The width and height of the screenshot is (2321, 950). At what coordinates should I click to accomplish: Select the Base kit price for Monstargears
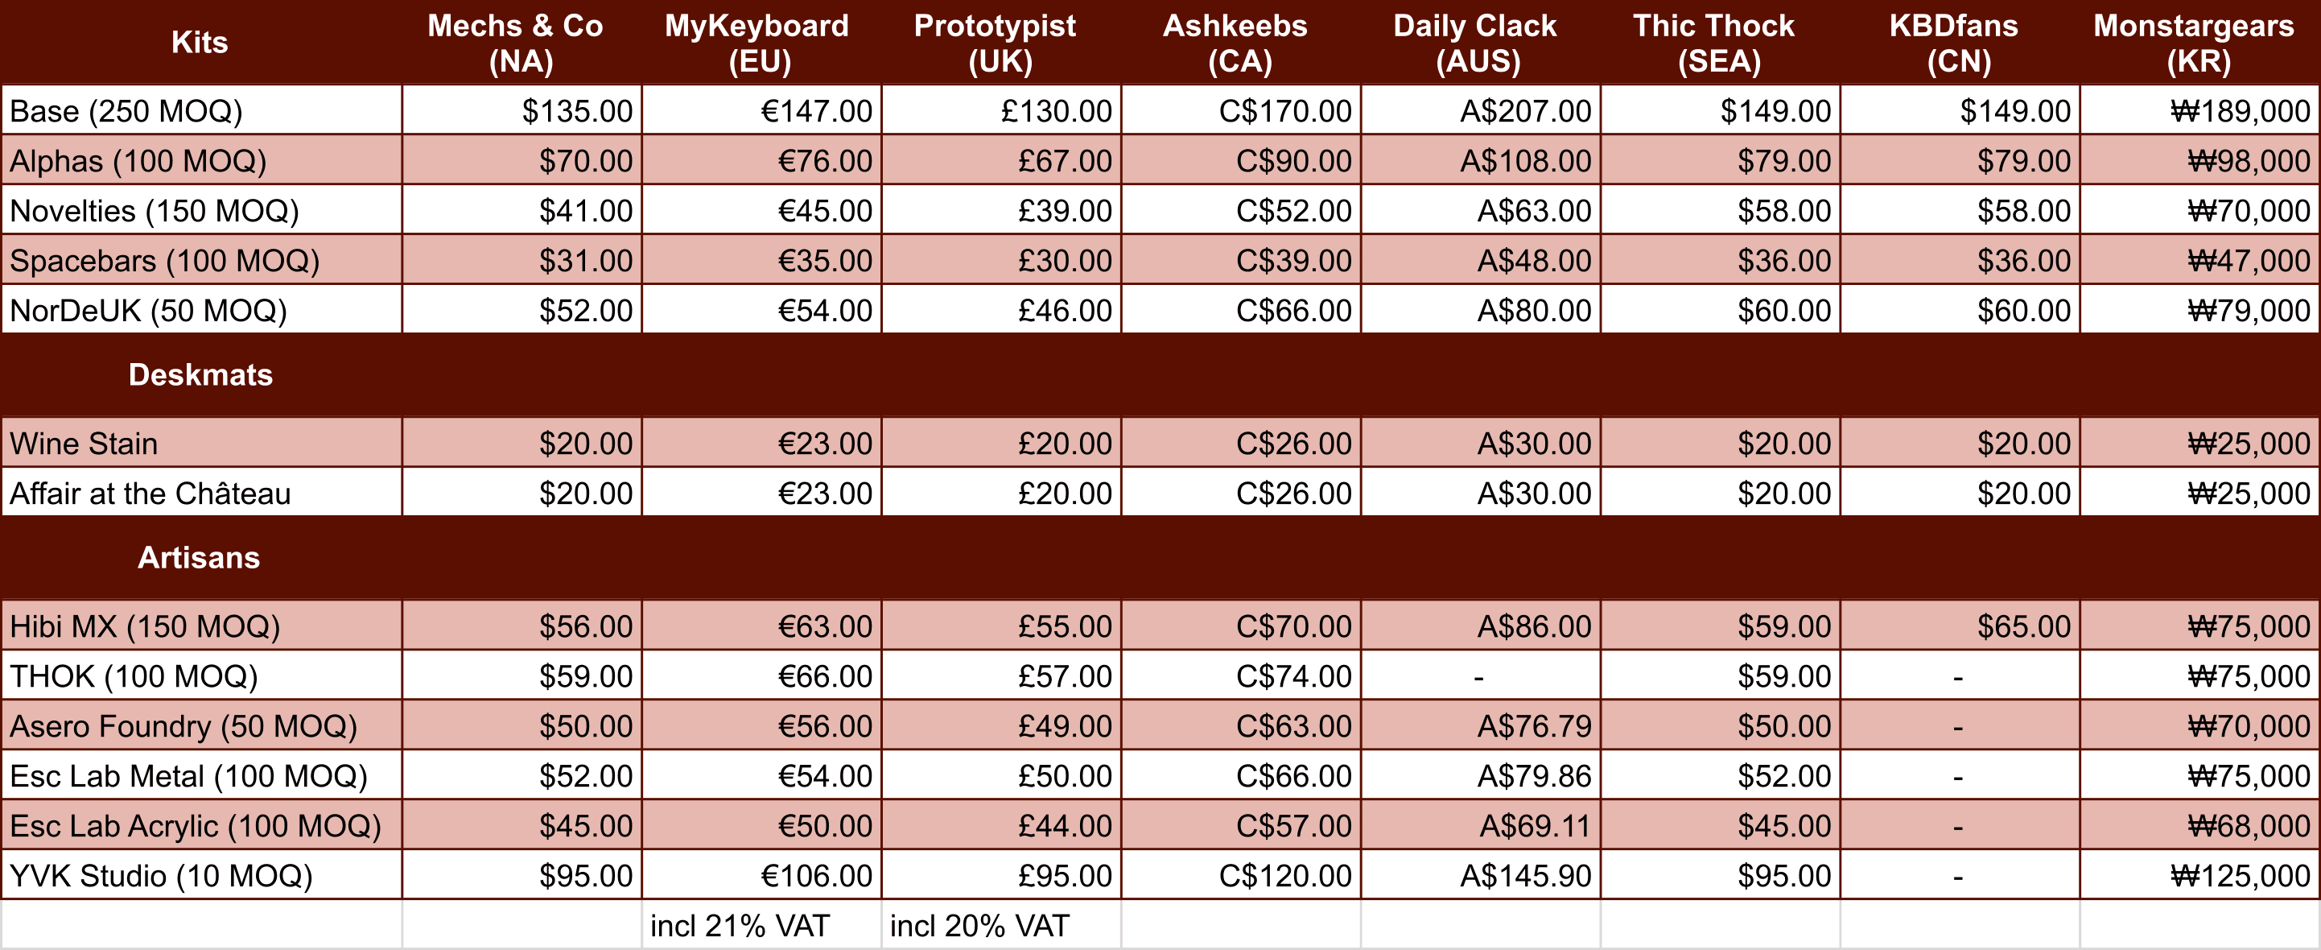(x=2240, y=111)
